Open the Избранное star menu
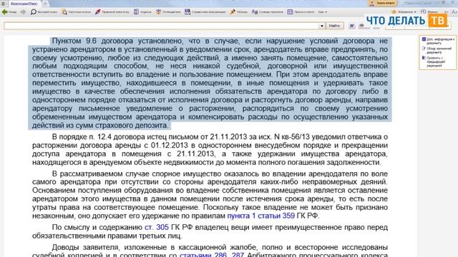The image size is (458, 257). 404,12
